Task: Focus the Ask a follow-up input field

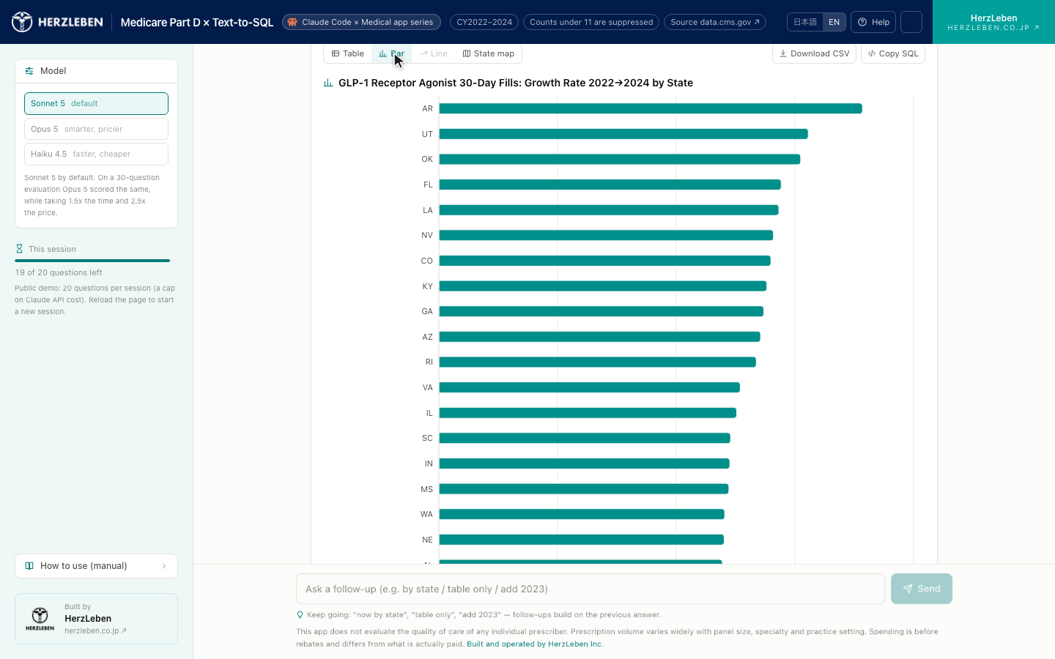Action: 591,589
